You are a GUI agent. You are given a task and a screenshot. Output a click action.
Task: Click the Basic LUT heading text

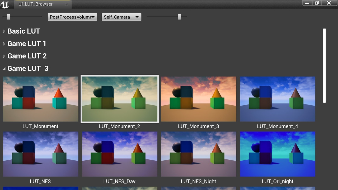24,31
